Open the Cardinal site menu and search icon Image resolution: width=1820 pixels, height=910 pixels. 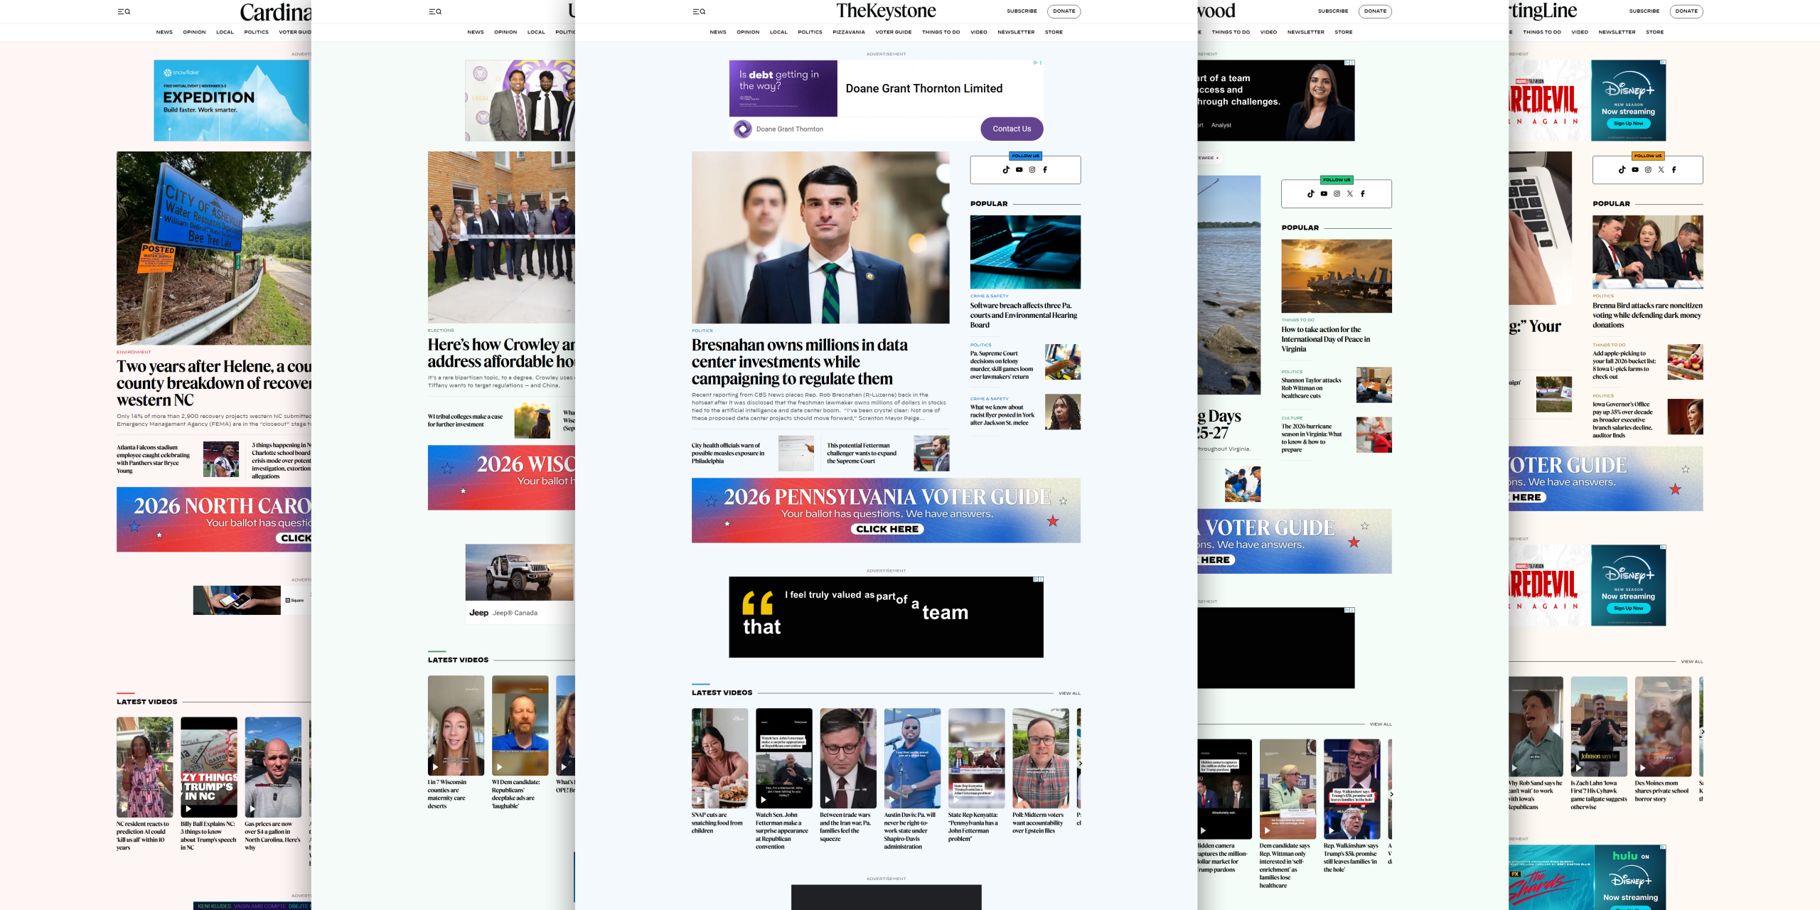click(124, 11)
